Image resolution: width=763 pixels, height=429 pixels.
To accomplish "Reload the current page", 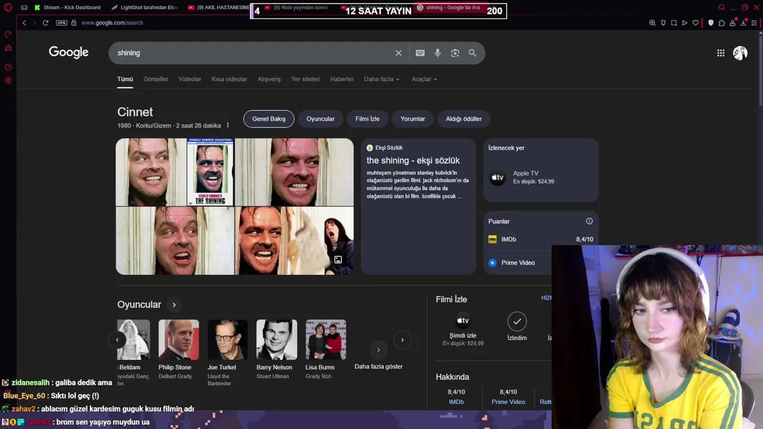I will (x=45, y=23).
